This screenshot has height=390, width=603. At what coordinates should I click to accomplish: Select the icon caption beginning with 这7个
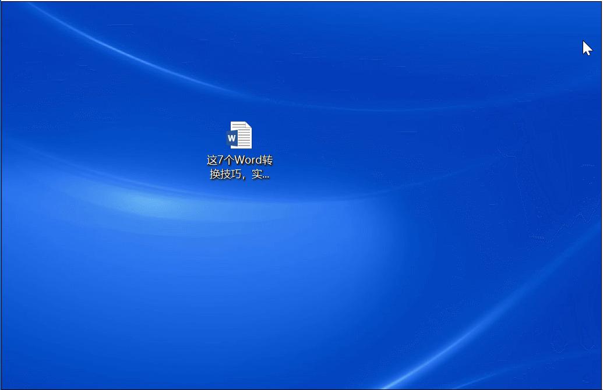pos(239,166)
